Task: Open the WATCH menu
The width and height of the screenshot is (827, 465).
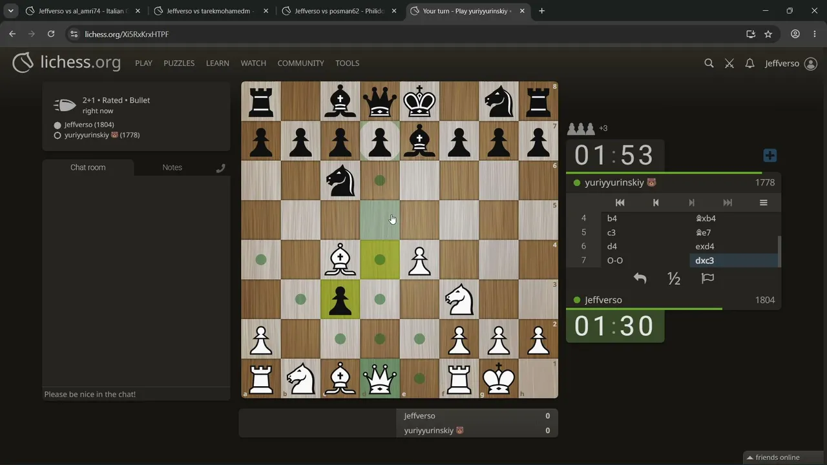Action: click(x=253, y=63)
